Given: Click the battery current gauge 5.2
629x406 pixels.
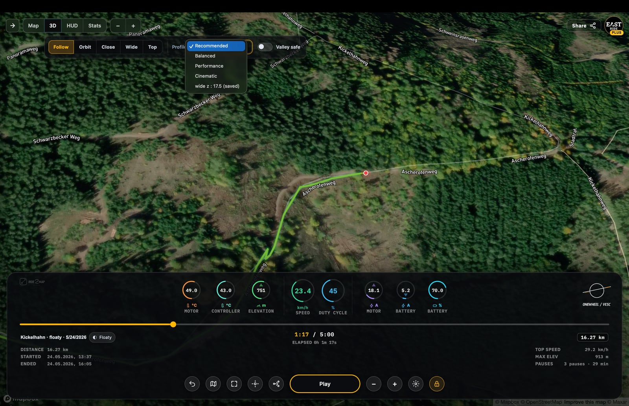Looking at the screenshot, I should click(405, 291).
